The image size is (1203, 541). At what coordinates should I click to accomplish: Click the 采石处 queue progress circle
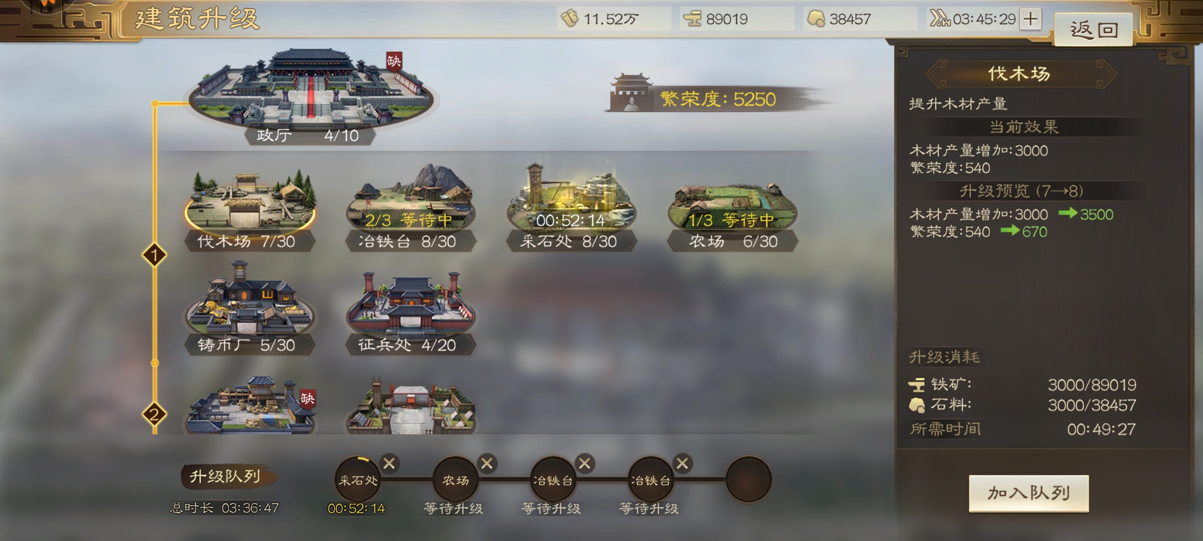coord(358,479)
